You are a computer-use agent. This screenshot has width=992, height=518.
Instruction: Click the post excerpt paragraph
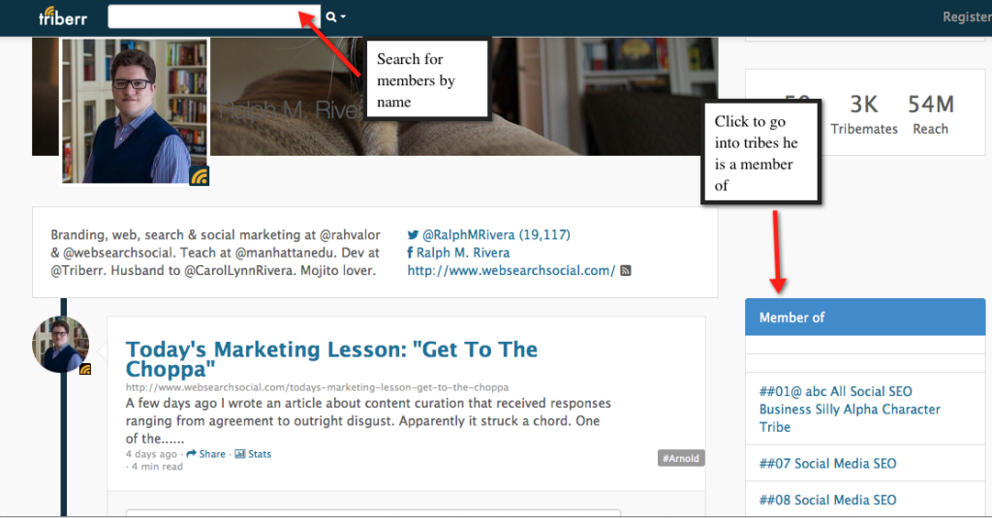pos(368,420)
